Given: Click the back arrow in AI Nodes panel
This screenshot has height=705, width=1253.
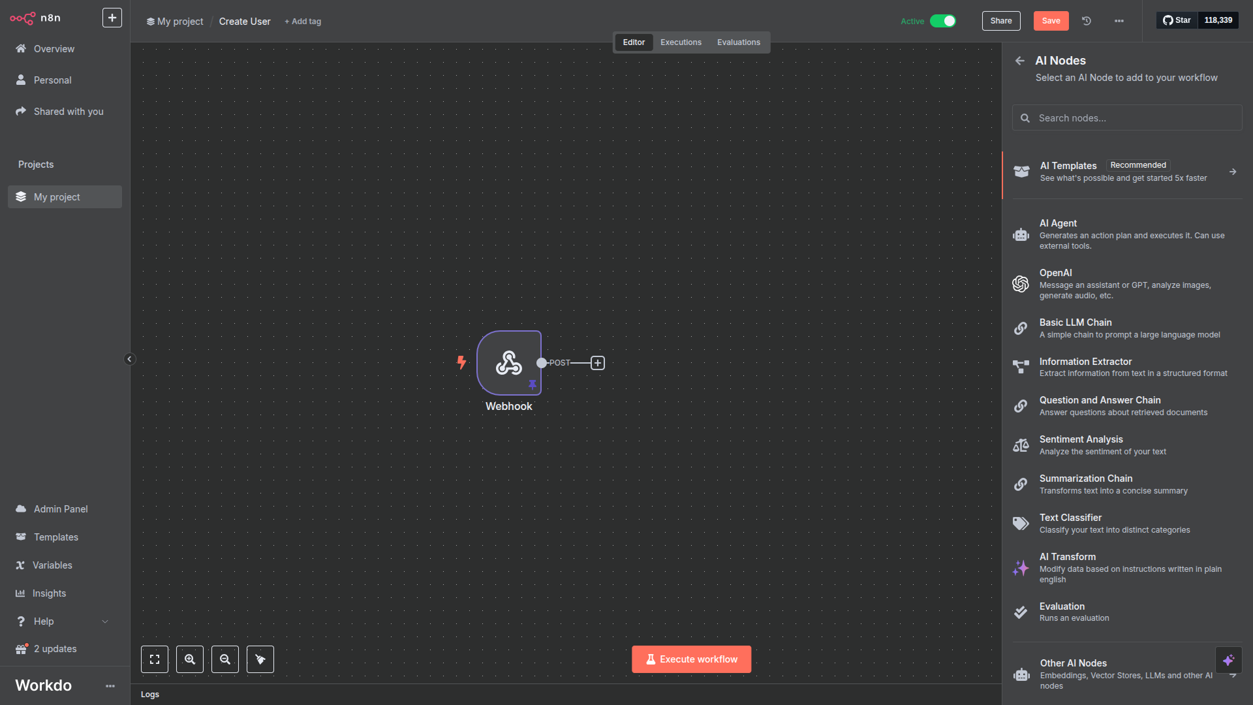Looking at the screenshot, I should (x=1019, y=61).
